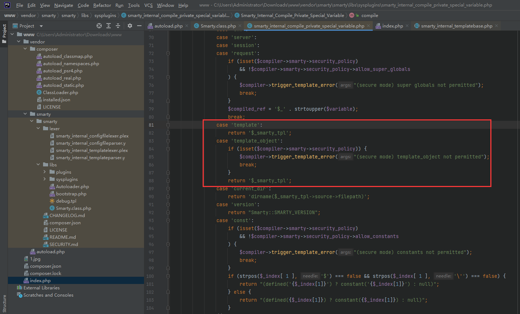Image resolution: width=520 pixels, height=314 pixels.
Task: Close the index.php editor tab
Action: [x=407, y=26]
